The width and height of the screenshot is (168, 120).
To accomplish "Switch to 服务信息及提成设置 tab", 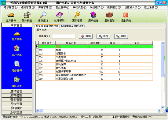I will click(x=47, y=26).
